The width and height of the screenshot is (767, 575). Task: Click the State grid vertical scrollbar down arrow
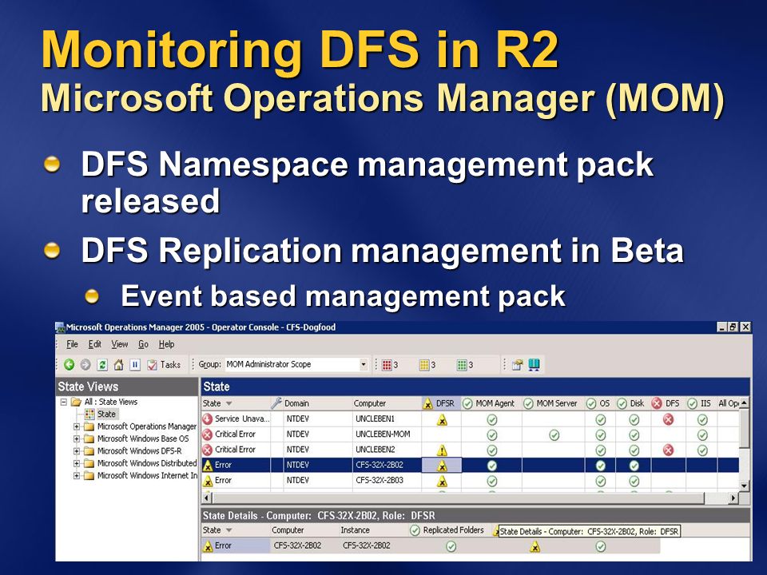[744, 486]
